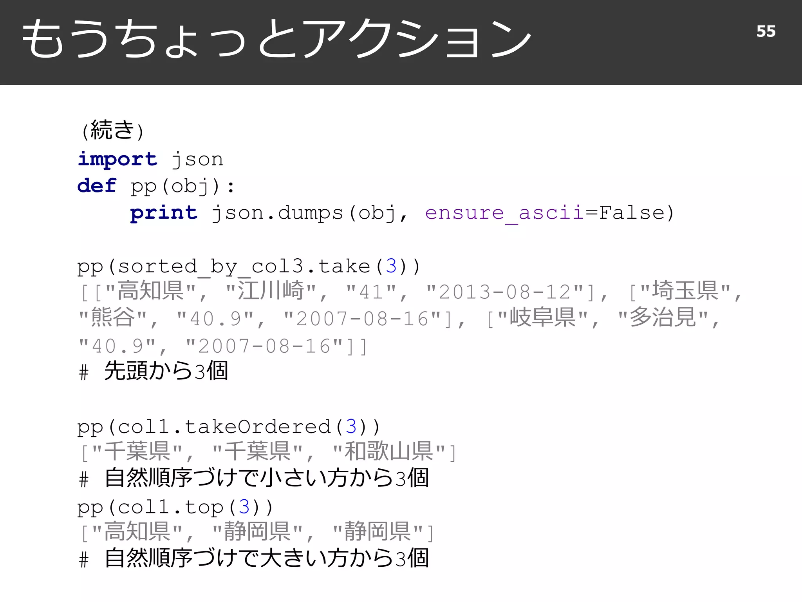802x602 pixels.
Task: Click 'pp(col1.top(3))' code line
Action: 175,508
